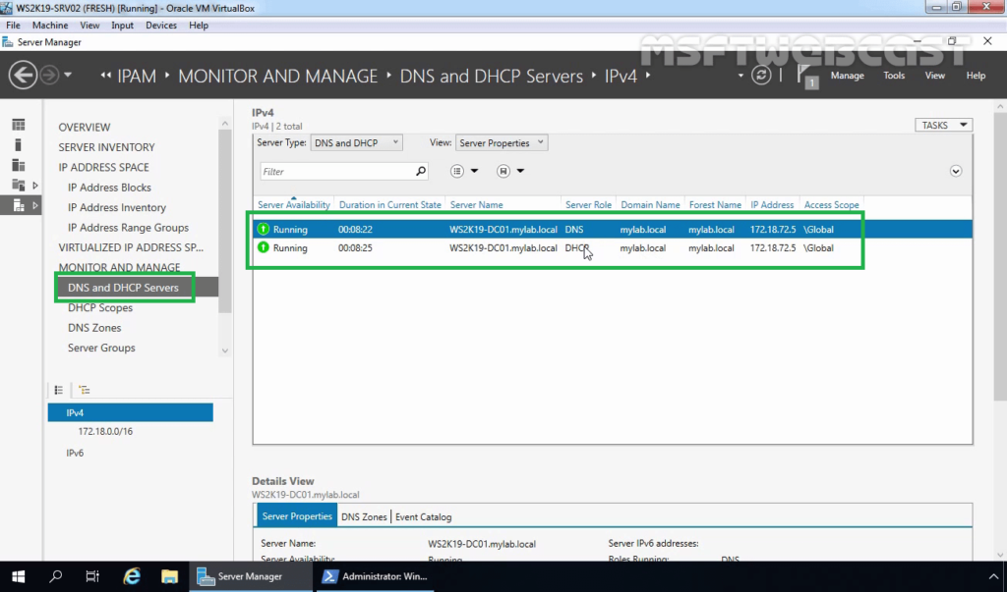Screen dimensions: 1007x592
Task: Click into the Filter input field
Action: (x=337, y=171)
